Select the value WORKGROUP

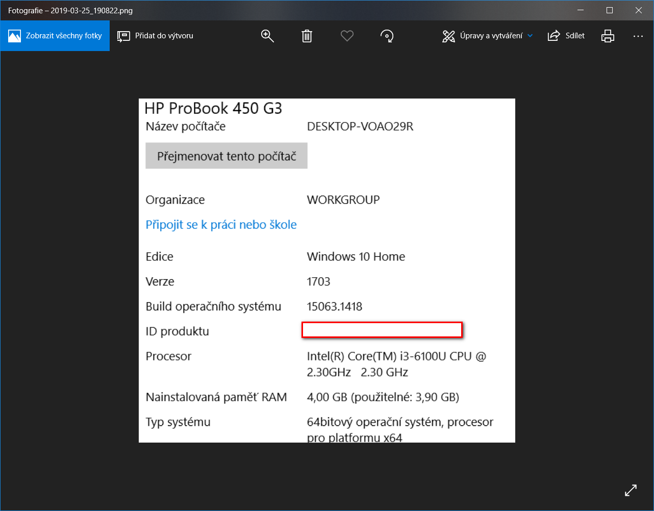click(x=343, y=200)
